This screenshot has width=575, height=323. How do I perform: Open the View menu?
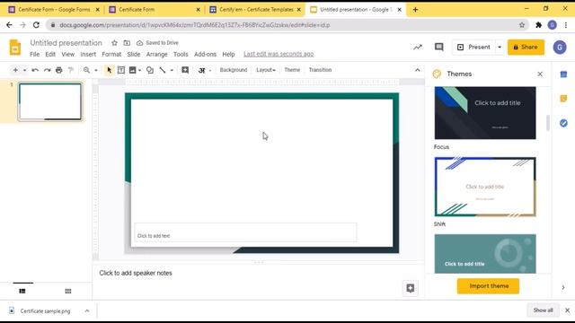[68, 54]
